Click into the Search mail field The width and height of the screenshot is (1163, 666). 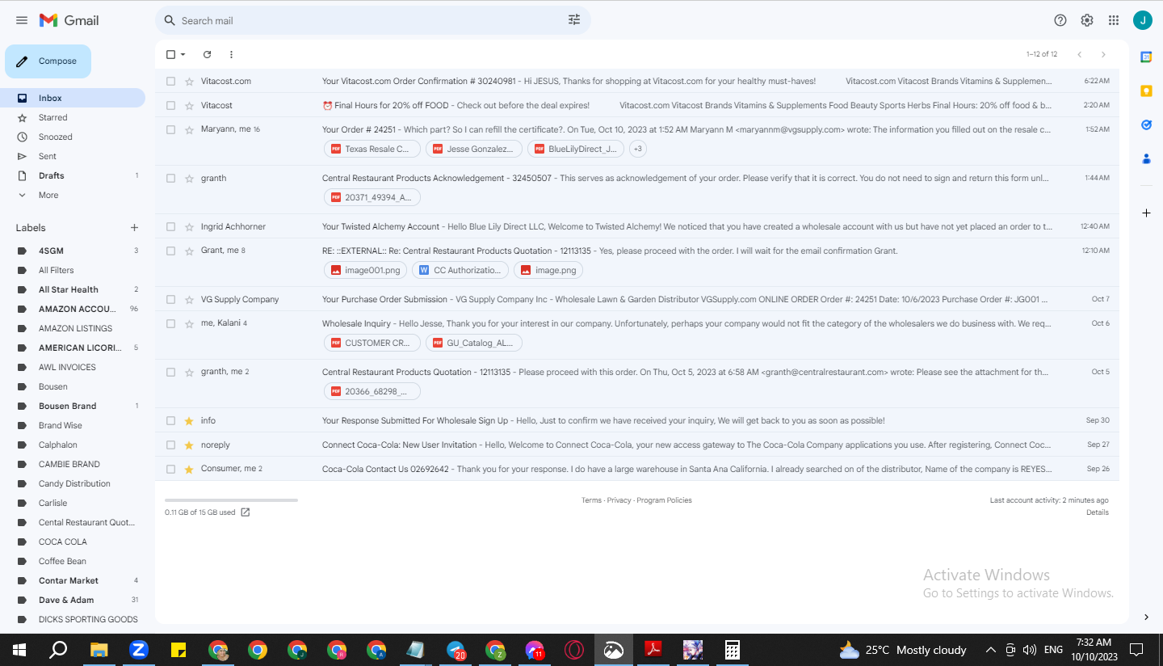[x=372, y=20]
